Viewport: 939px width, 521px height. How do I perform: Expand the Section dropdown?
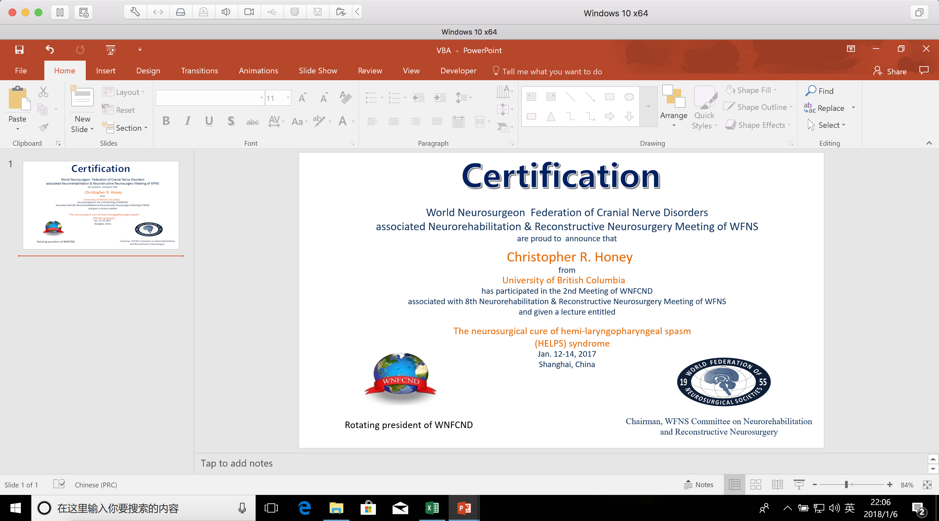pos(125,127)
